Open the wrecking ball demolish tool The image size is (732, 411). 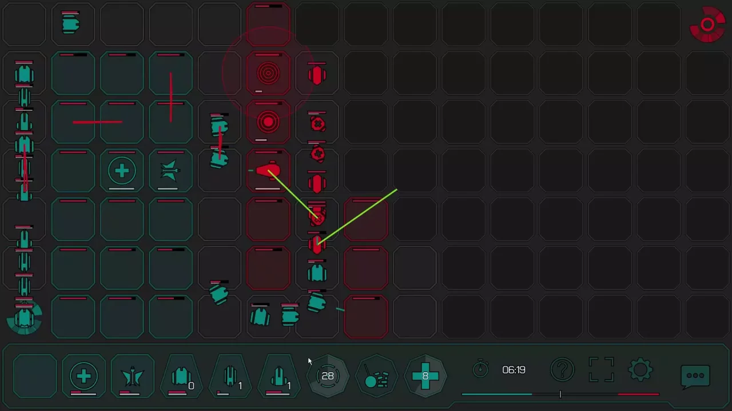point(376,376)
